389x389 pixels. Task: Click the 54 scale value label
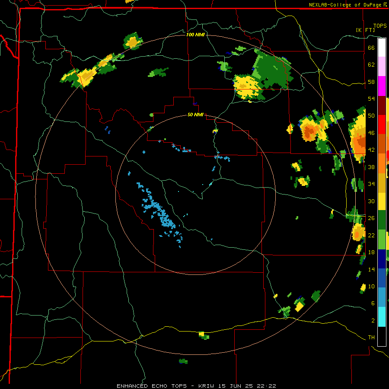pyautogui.click(x=371, y=99)
